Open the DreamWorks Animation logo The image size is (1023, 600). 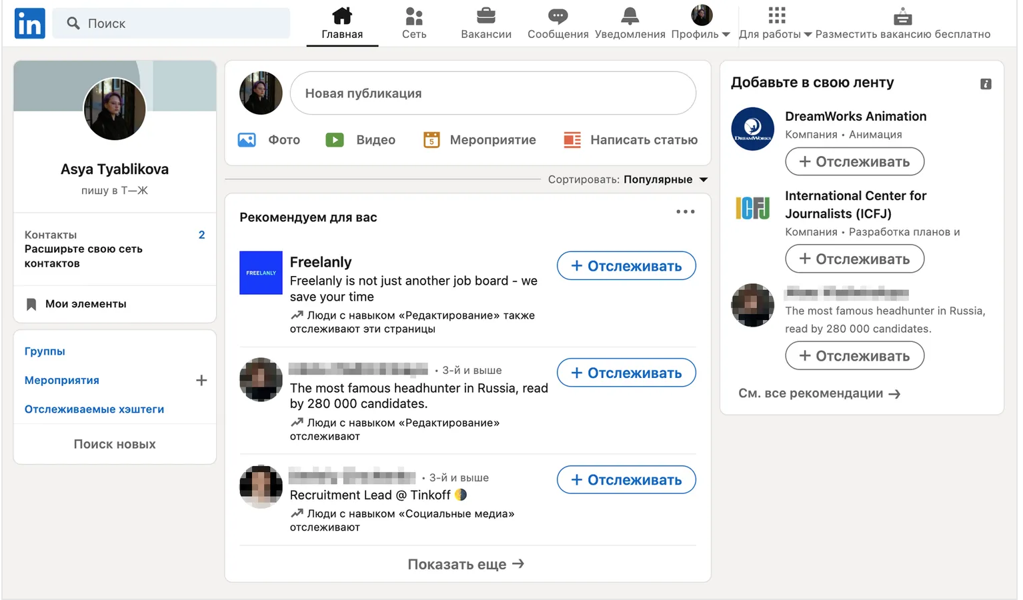point(752,129)
